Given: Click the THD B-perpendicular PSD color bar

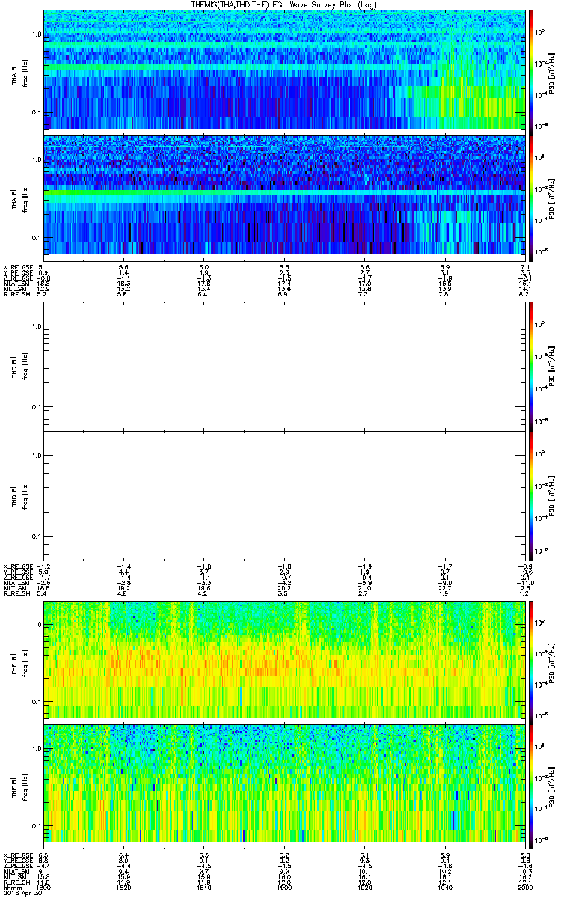Looking at the screenshot, I should pos(531,366).
